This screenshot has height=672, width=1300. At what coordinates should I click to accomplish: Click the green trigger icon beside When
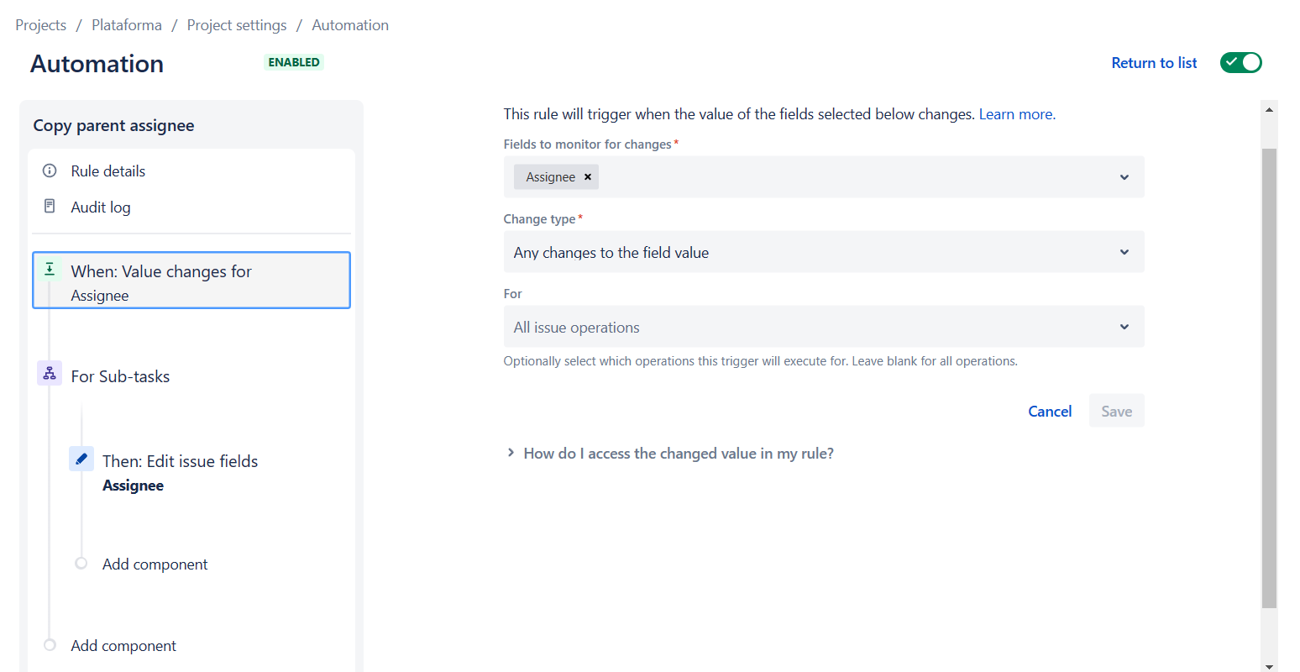50,269
